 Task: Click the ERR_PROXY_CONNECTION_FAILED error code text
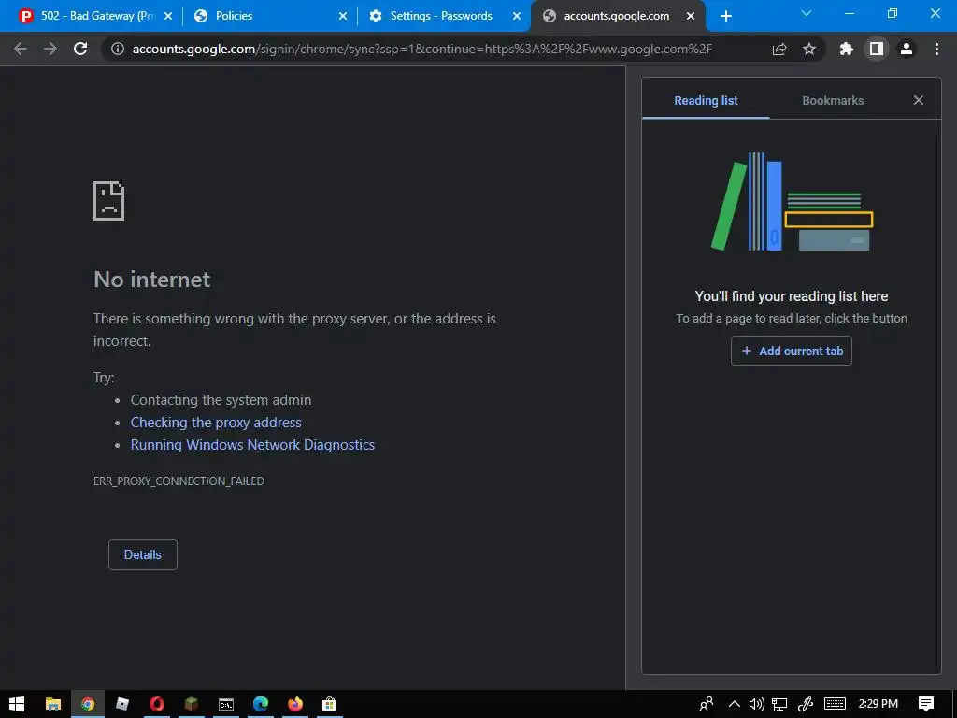[x=179, y=481]
